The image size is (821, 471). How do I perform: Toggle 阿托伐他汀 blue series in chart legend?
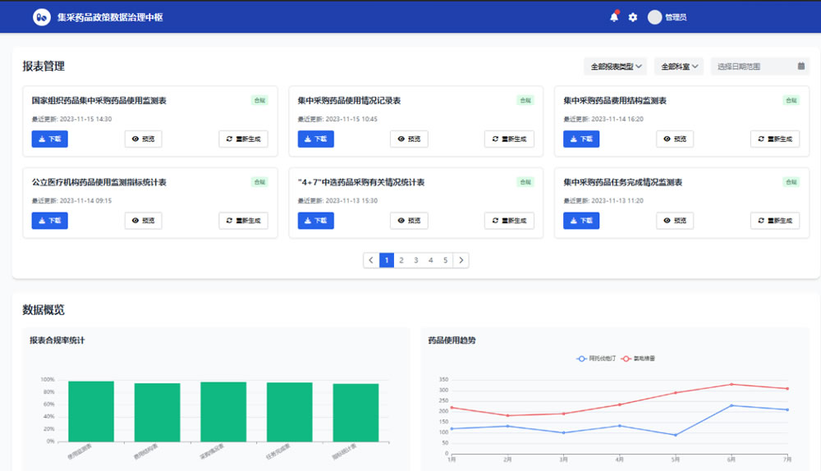tap(596, 359)
